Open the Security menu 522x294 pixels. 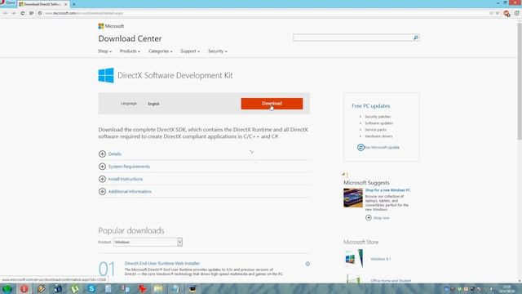click(218, 51)
